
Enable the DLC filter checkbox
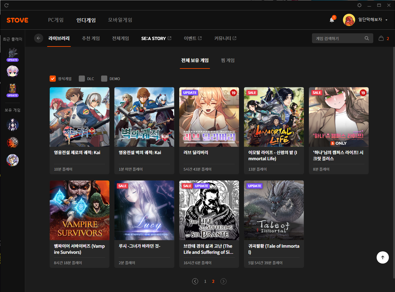point(82,79)
